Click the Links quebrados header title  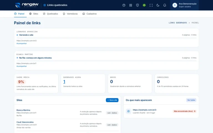57,5
